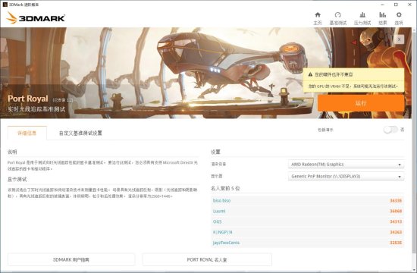Open JayzTwoCents hall of fame entry
This screenshot has height=273, width=417.
[x=307, y=243]
